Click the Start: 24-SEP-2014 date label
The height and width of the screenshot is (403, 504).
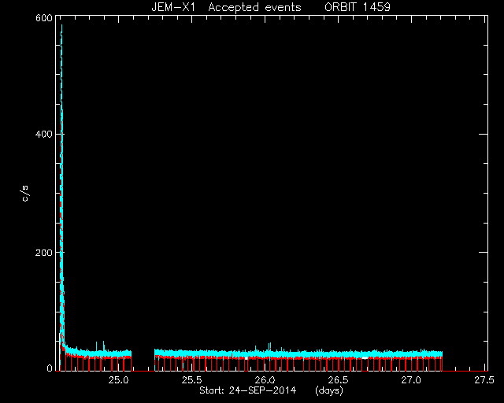pos(247,390)
